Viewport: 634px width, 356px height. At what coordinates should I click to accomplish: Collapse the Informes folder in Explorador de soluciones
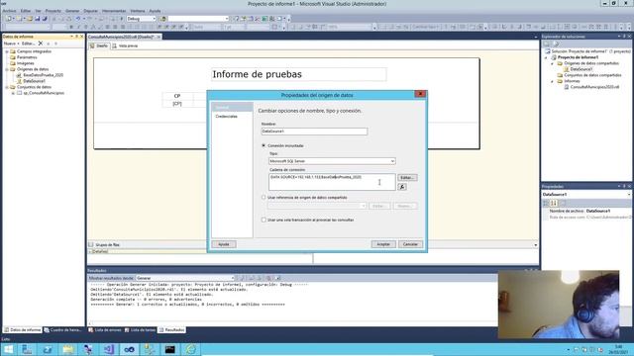point(553,81)
